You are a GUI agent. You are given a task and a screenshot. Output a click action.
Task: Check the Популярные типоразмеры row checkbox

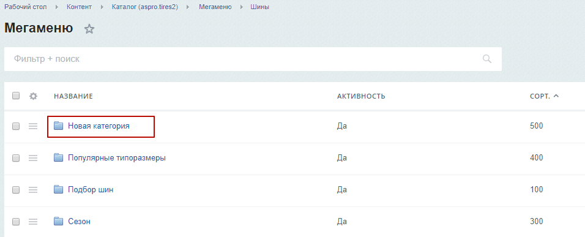[x=16, y=158]
